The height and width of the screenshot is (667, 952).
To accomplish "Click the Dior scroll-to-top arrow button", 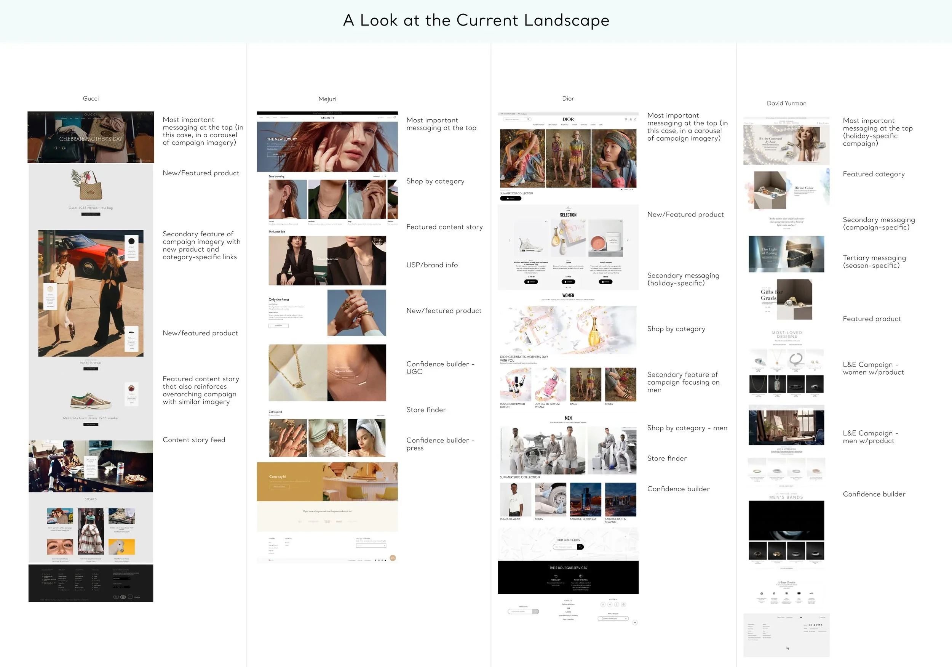I will point(635,622).
